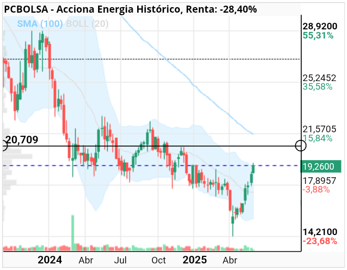Click the 55,31% percentage label
Screen dimensions: 347x270
(318, 35)
